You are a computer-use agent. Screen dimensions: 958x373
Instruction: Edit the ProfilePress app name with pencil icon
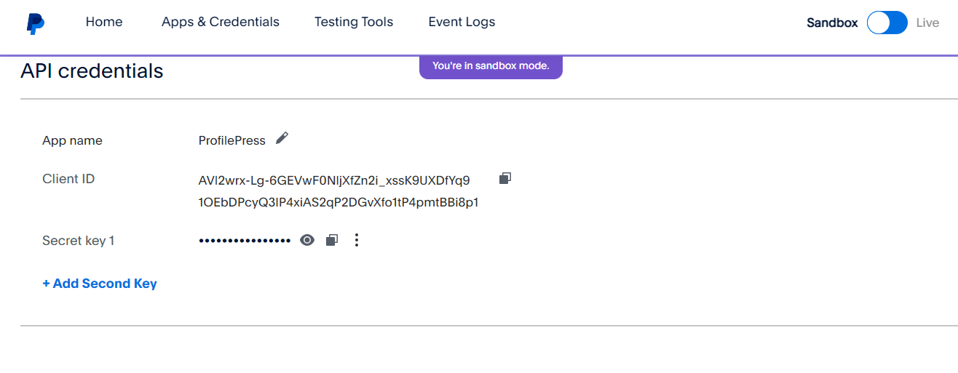282,138
